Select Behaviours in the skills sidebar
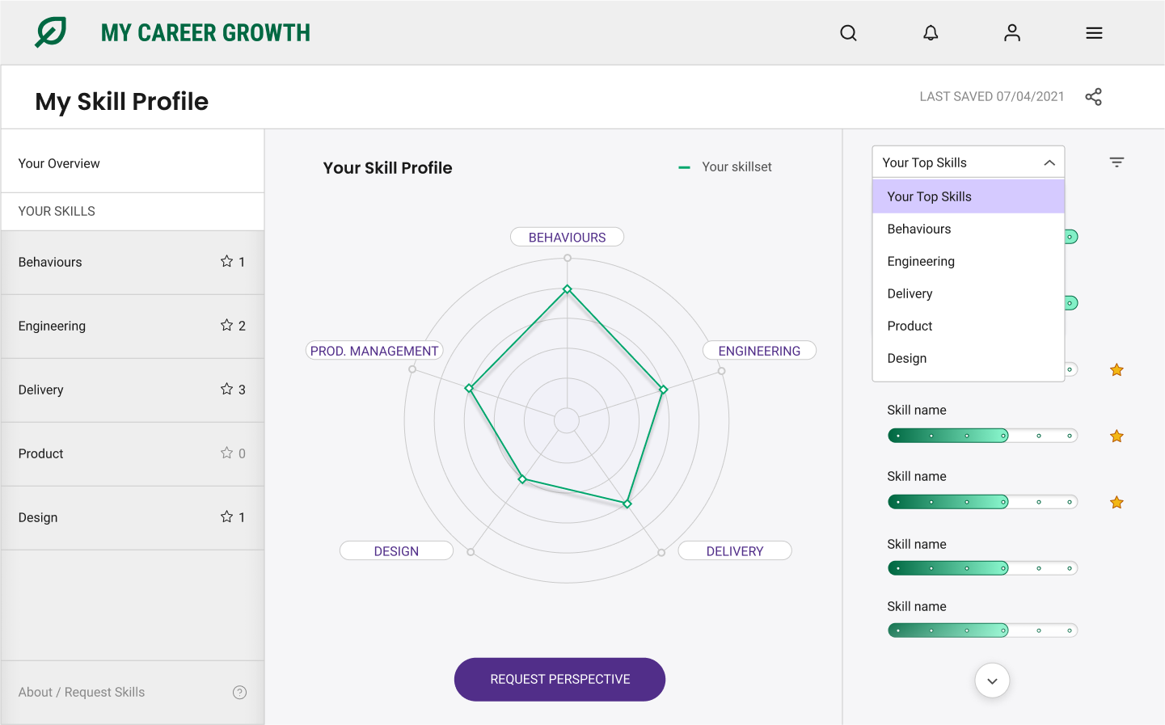1165x725 pixels. pyautogui.click(x=133, y=262)
